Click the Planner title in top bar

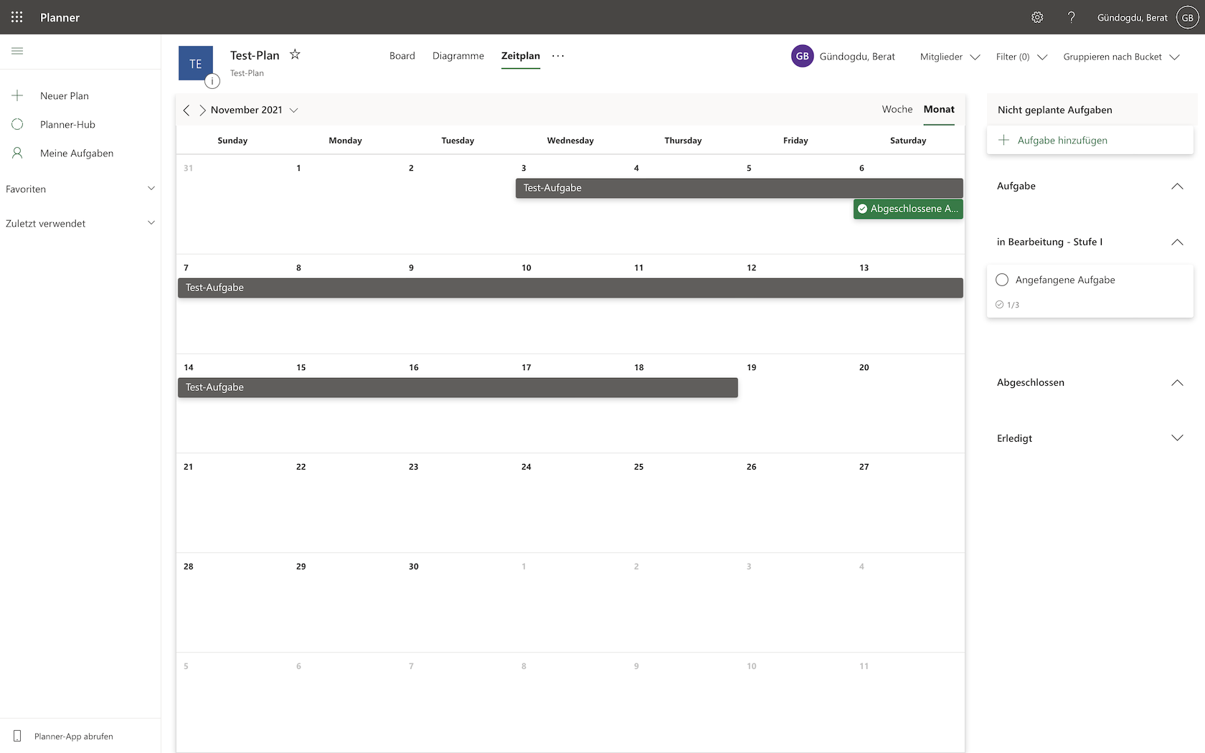point(60,17)
